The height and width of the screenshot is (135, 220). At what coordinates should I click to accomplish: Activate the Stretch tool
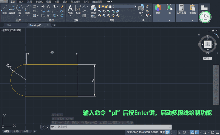coord(43,15)
